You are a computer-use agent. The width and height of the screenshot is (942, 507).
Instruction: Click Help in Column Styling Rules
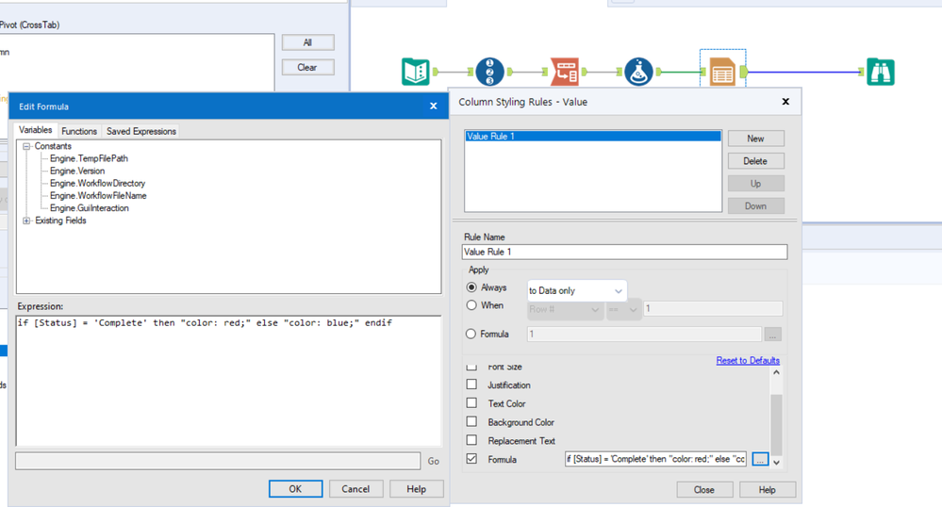768,490
